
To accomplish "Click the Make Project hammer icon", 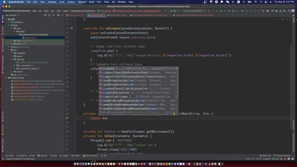I will click(x=165, y=11).
